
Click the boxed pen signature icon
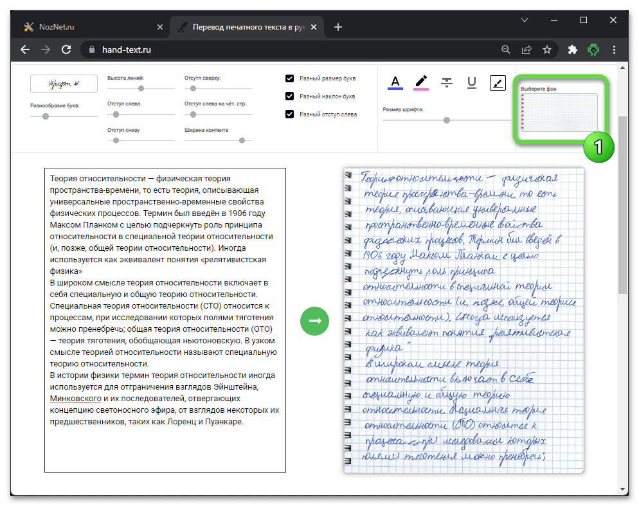coord(498,82)
